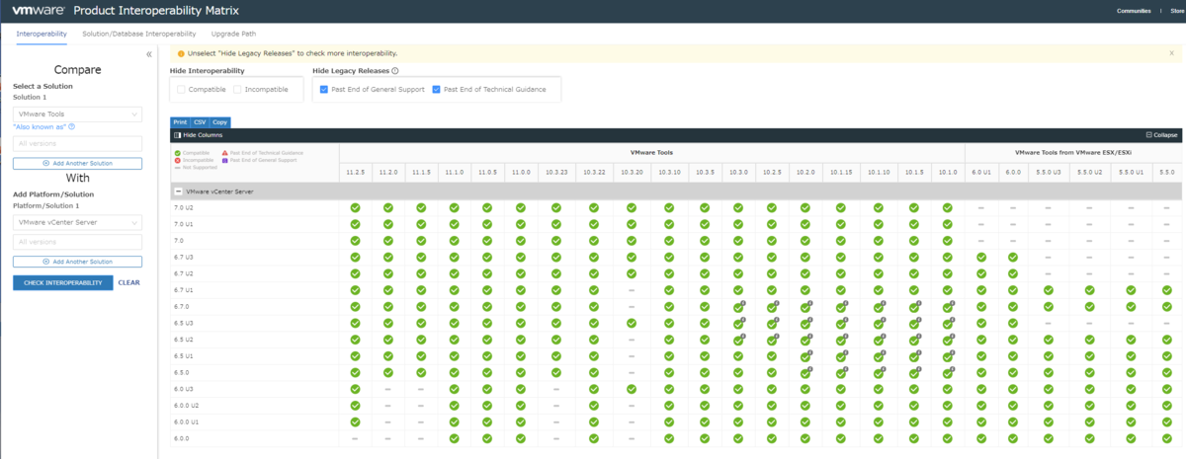Click the info icon beside Hide Legacy Releases
Screen dimensions: 1186x459
[395, 71]
